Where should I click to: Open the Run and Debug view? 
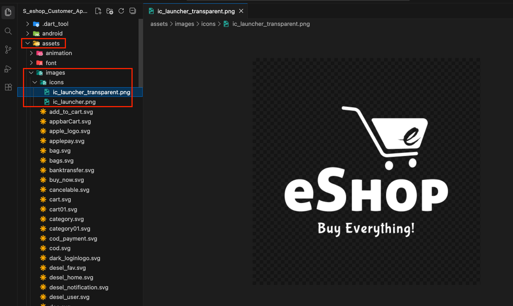(8, 69)
